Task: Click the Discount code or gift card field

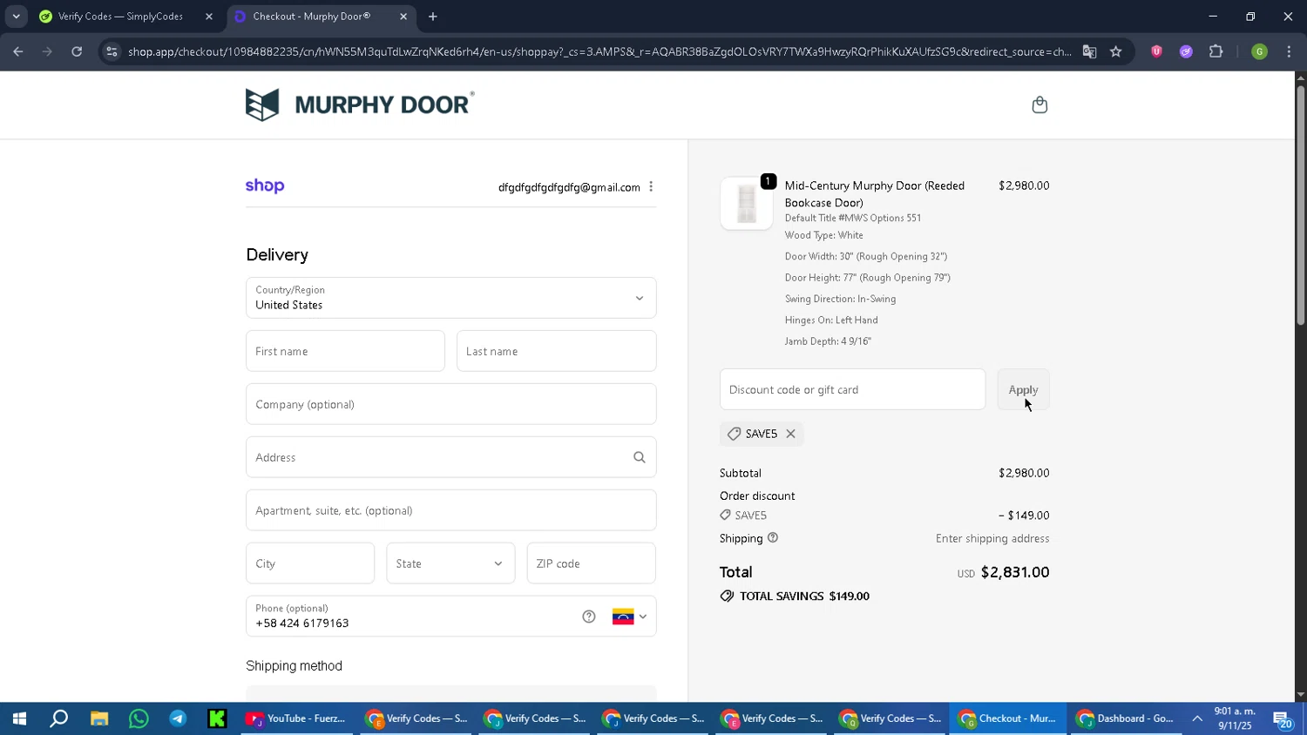Action: [852, 389]
